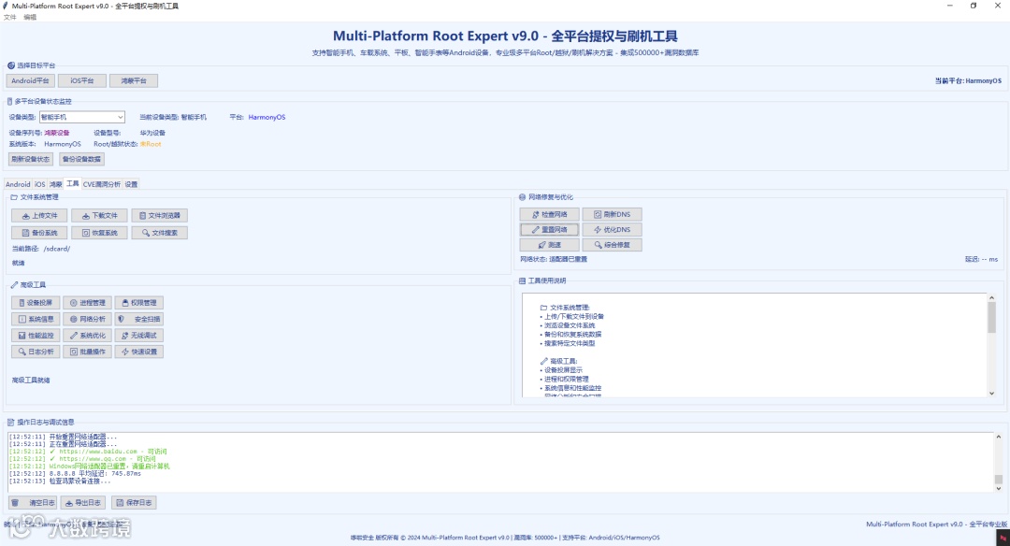Launch 设备投屏 screen mirroring
1010x546 pixels.
36,303
